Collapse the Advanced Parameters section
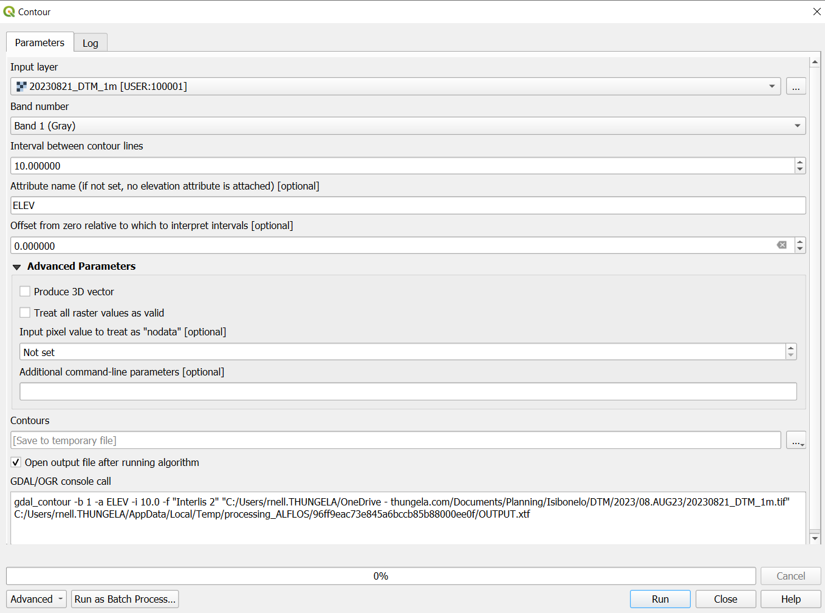 pos(16,266)
